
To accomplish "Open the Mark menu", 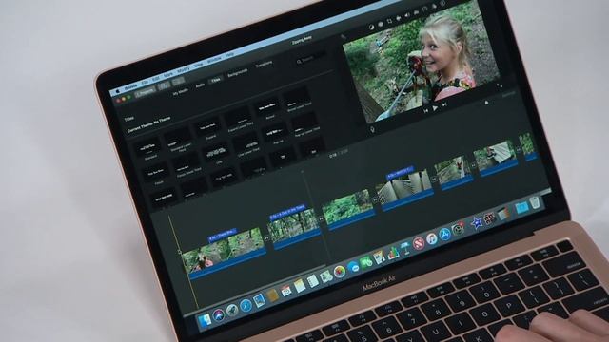I will 168,74.
